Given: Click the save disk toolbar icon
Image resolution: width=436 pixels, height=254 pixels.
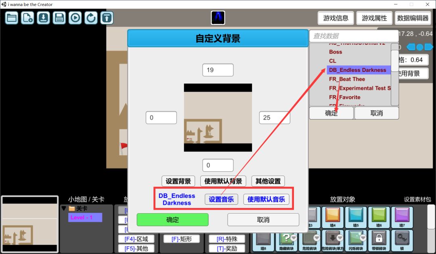Looking at the screenshot, I should pos(59,18).
